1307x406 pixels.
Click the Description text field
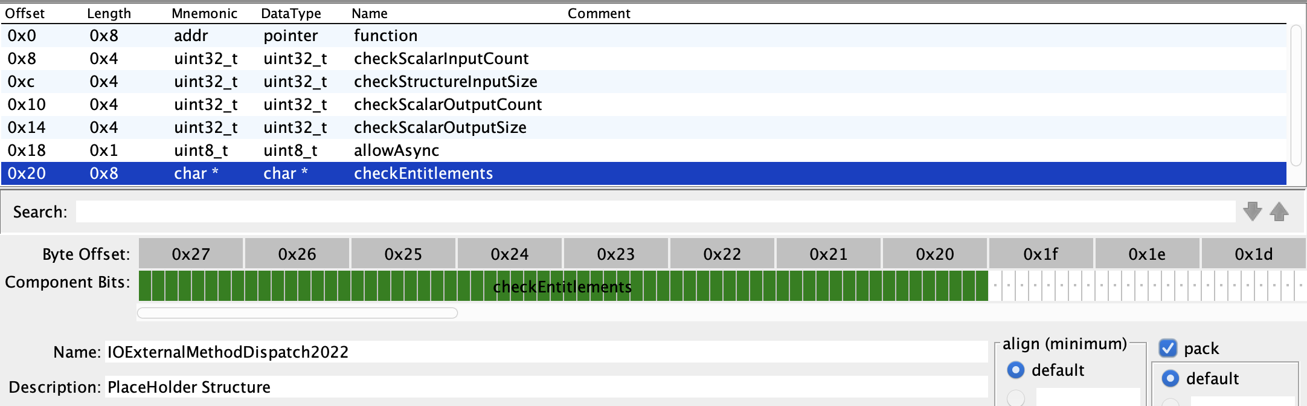coord(544,387)
